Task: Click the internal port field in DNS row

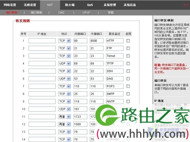Action: pos(80,79)
